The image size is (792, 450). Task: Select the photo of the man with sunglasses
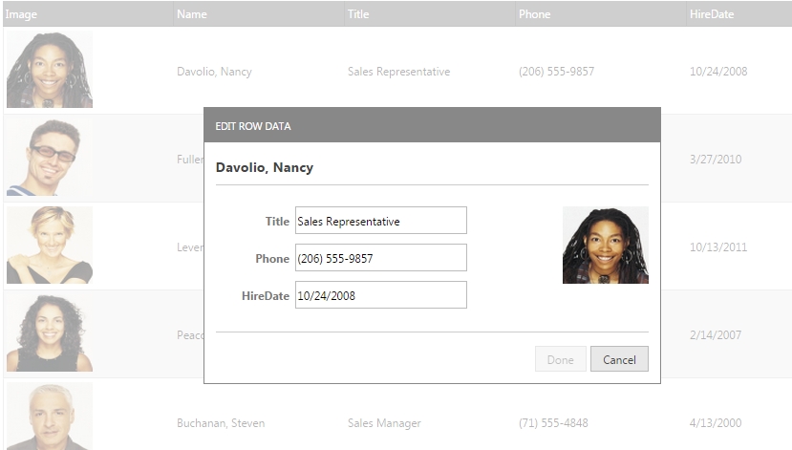tap(50, 158)
